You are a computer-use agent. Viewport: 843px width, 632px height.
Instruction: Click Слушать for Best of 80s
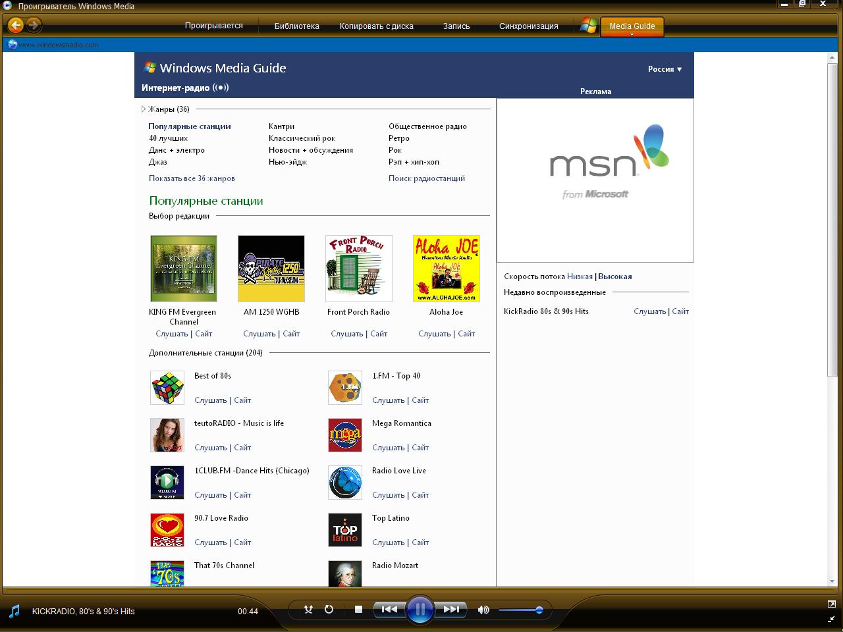click(x=211, y=400)
